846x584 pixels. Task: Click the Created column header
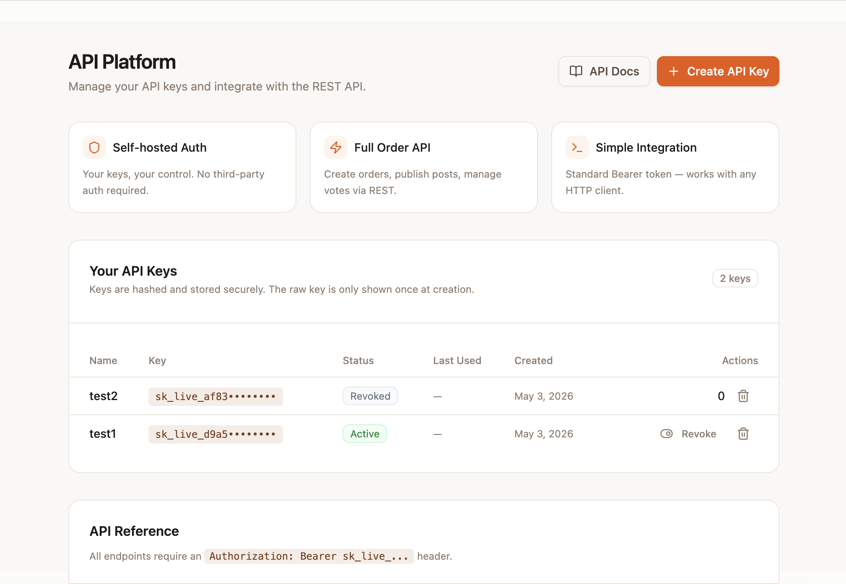click(533, 361)
